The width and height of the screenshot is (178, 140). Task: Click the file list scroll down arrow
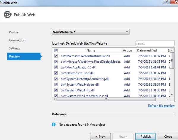[x=172, y=95]
